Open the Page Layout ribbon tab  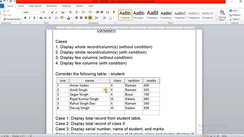pyautogui.click(x=35, y=6)
